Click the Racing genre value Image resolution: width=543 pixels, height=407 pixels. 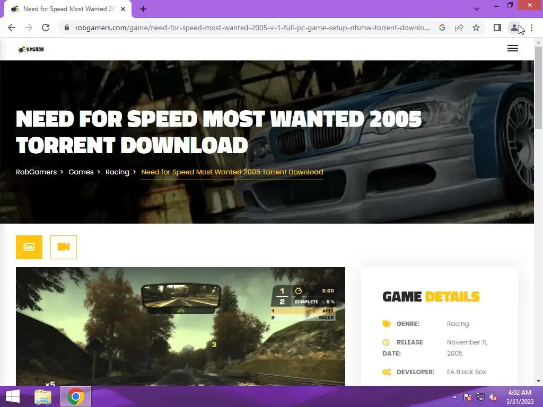point(458,324)
